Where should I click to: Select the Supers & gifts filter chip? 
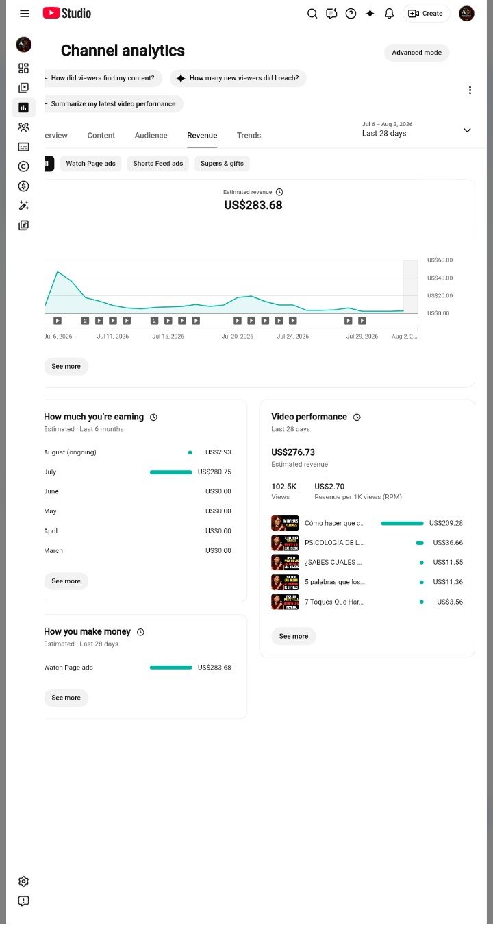point(222,164)
